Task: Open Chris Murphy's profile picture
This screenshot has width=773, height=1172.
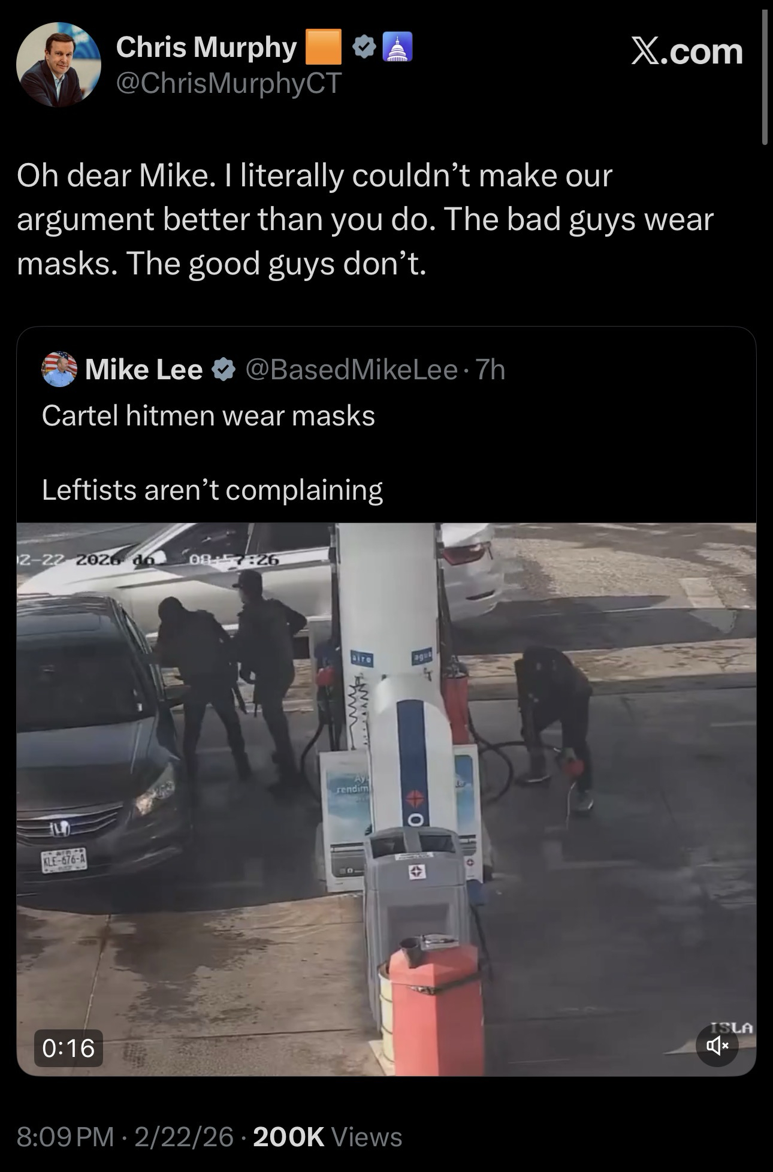Action: click(59, 65)
